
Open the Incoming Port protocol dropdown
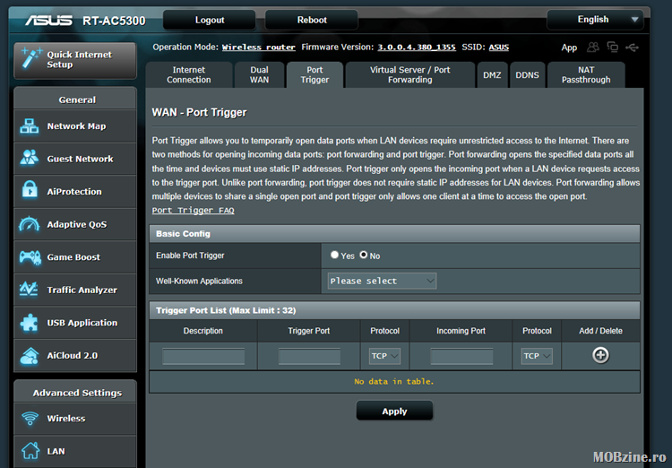click(x=537, y=356)
